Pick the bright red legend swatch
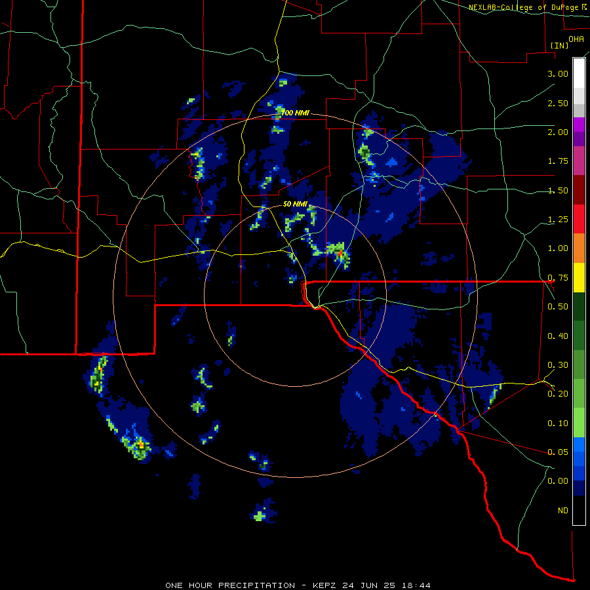The width and height of the screenshot is (590, 590). (579, 219)
